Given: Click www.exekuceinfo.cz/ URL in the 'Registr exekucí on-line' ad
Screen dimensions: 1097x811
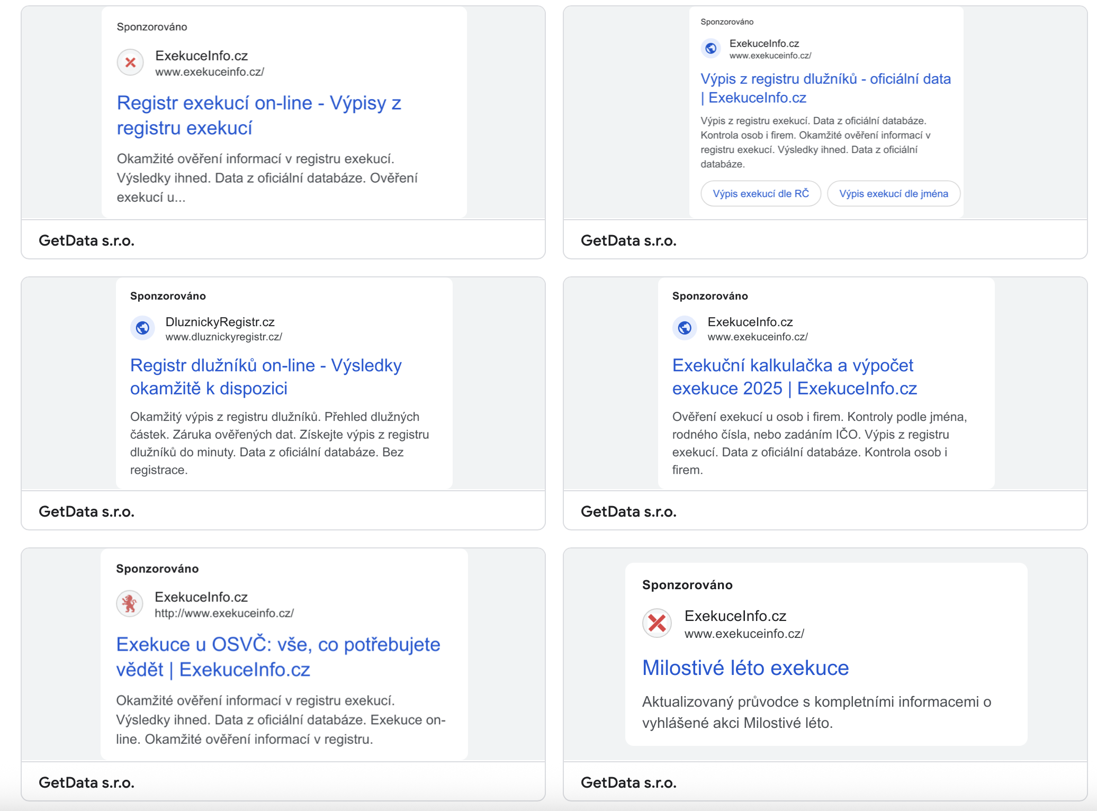Looking at the screenshot, I should [x=210, y=72].
